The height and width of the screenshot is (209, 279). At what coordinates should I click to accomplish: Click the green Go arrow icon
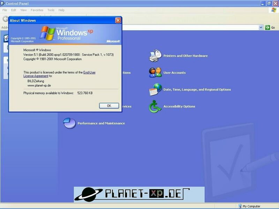pos(267,28)
